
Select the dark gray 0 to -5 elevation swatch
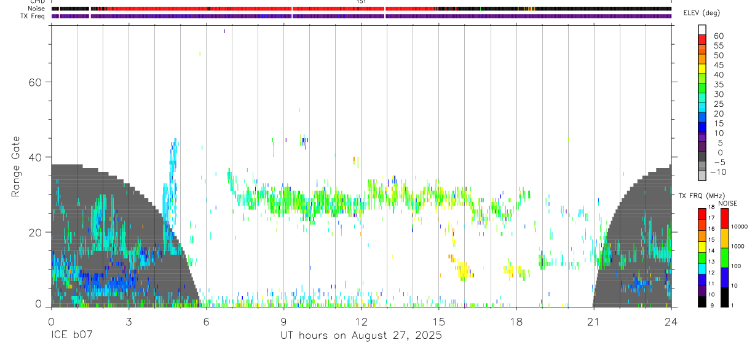click(x=703, y=157)
